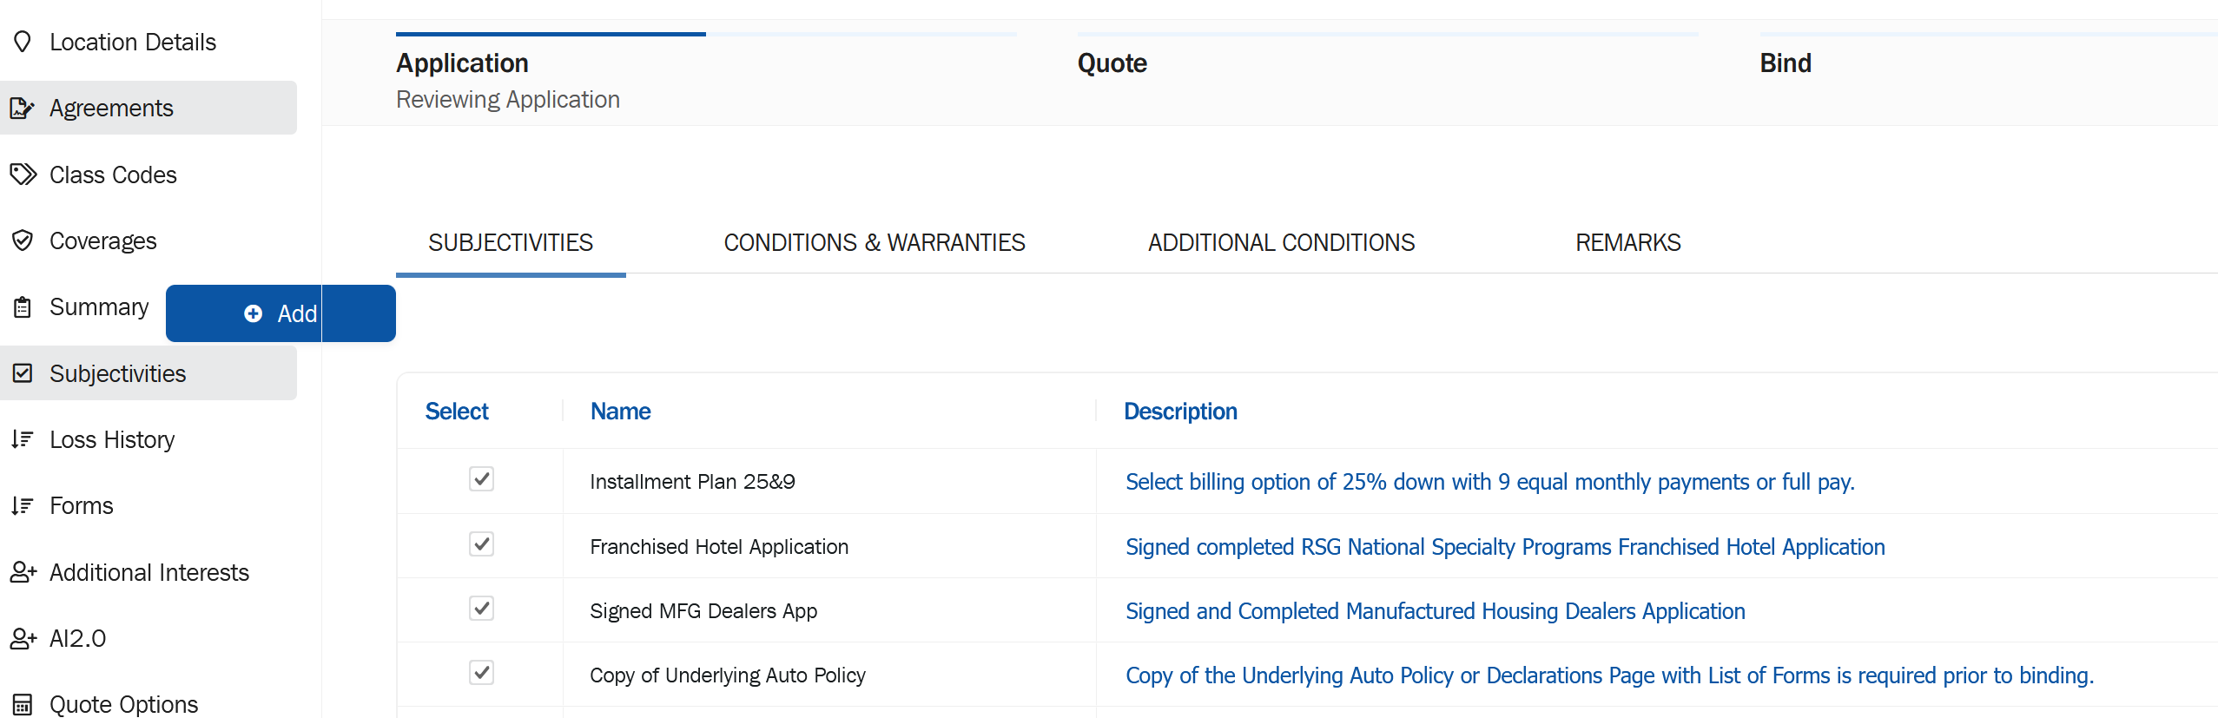The width and height of the screenshot is (2218, 718).
Task: Toggle the Franchised Hotel Application checkbox
Action: (x=481, y=544)
